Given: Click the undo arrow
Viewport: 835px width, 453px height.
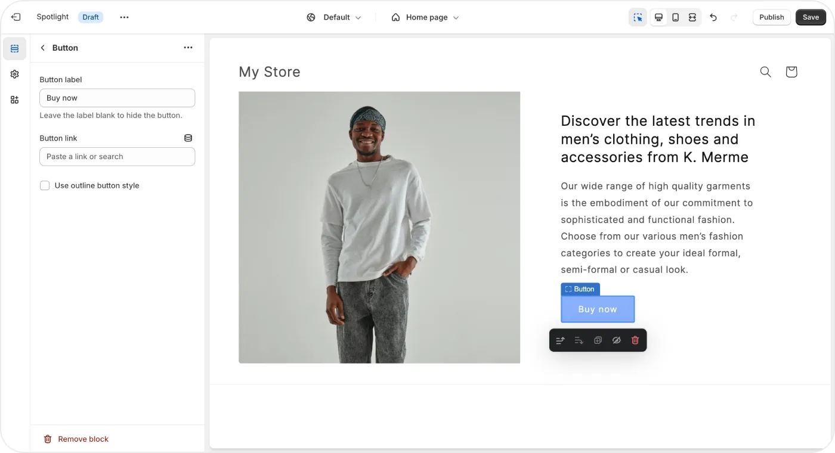Looking at the screenshot, I should tap(713, 18).
